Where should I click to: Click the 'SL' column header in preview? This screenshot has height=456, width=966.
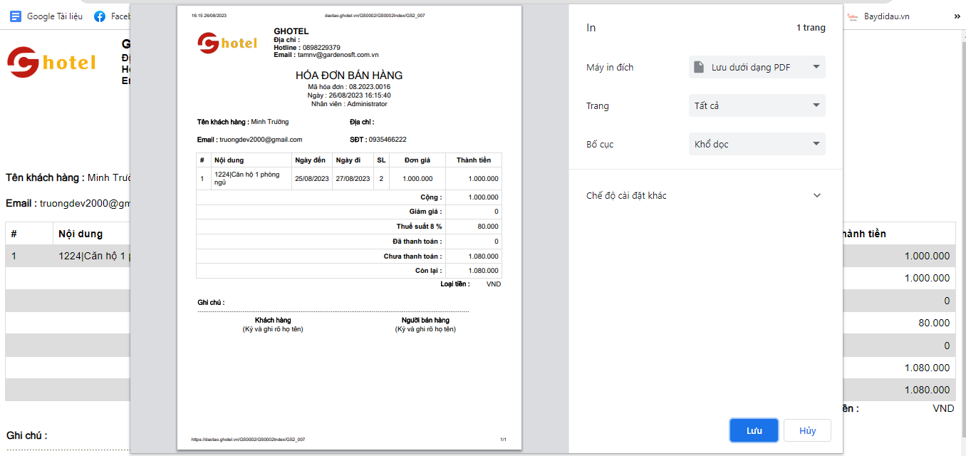click(x=381, y=160)
